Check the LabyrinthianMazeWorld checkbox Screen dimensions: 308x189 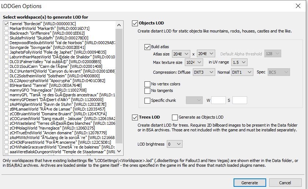click(x=6, y=57)
